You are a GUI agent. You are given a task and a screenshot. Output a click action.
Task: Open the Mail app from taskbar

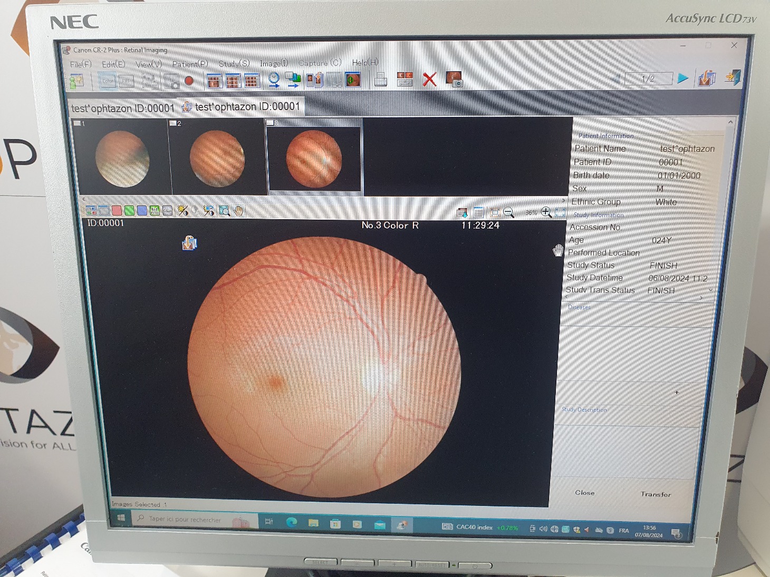point(380,525)
